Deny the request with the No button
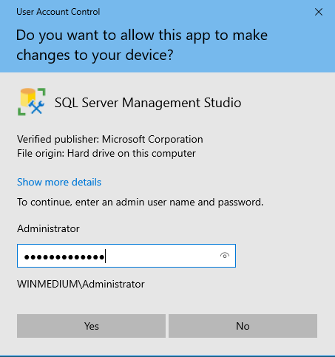This screenshot has height=357, width=335. pyautogui.click(x=243, y=326)
